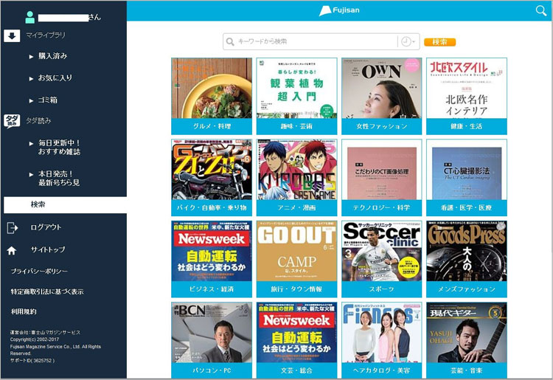Click the サポートID( 3625752 ) text

(32, 361)
